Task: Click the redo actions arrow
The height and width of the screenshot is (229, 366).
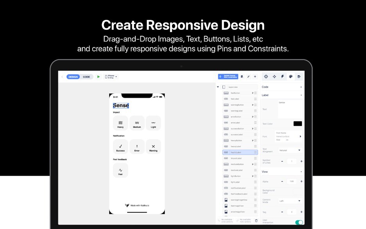Action: 237,221
